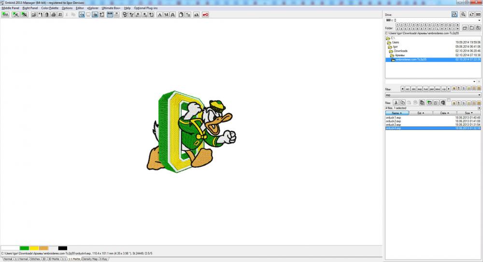Click the magnifier search icon in right panel
The height and width of the screenshot is (262, 483).
463,14
